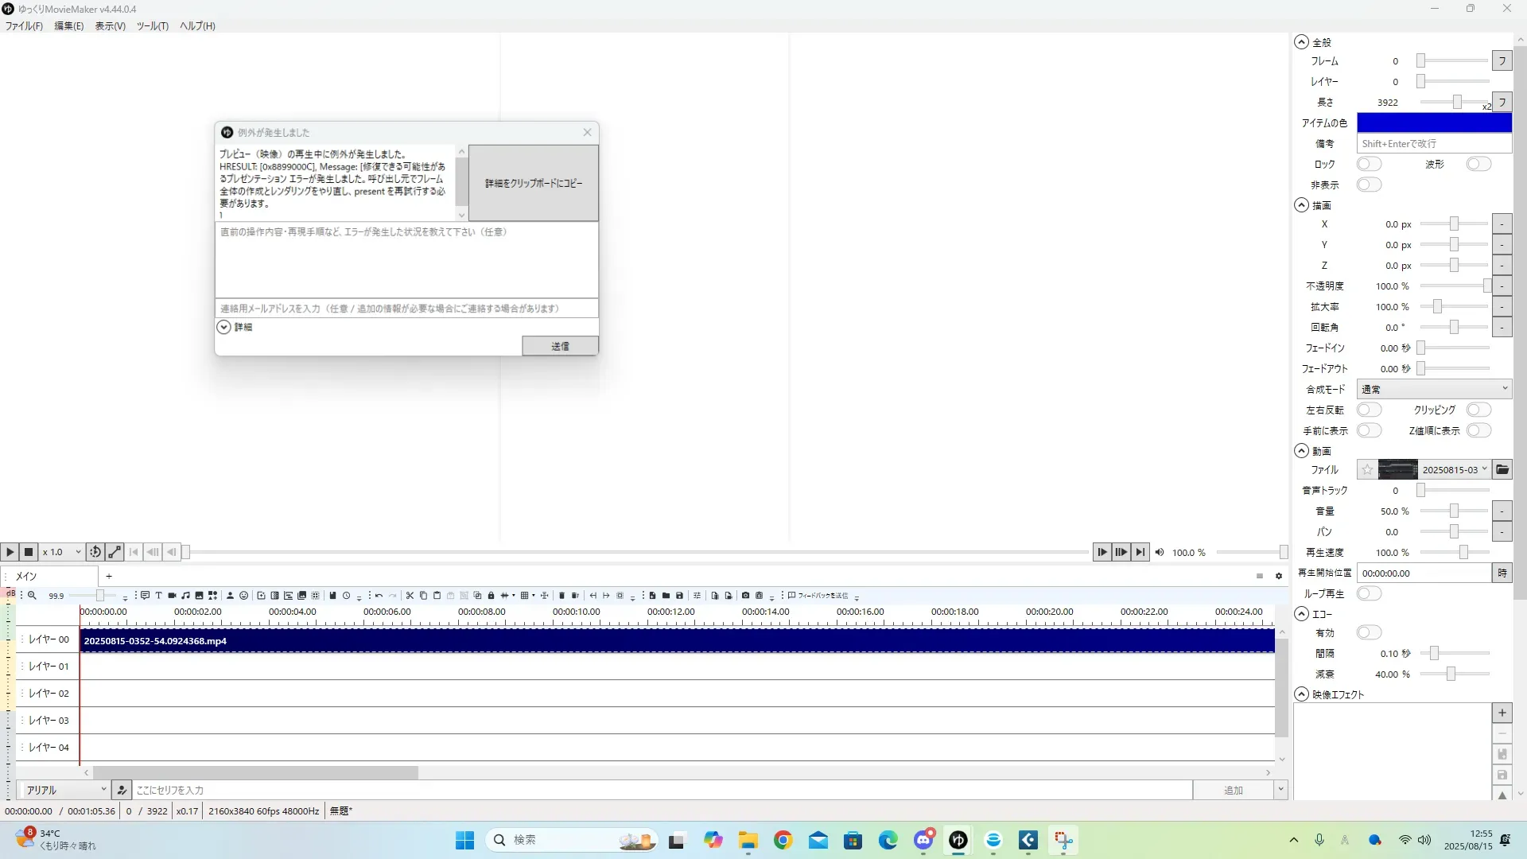Click the 送信 send button in dialog
1527x859 pixels.
tap(560, 347)
